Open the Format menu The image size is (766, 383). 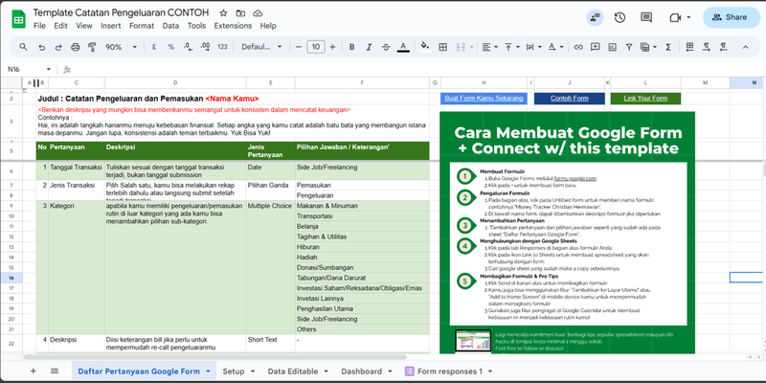point(142,26)
